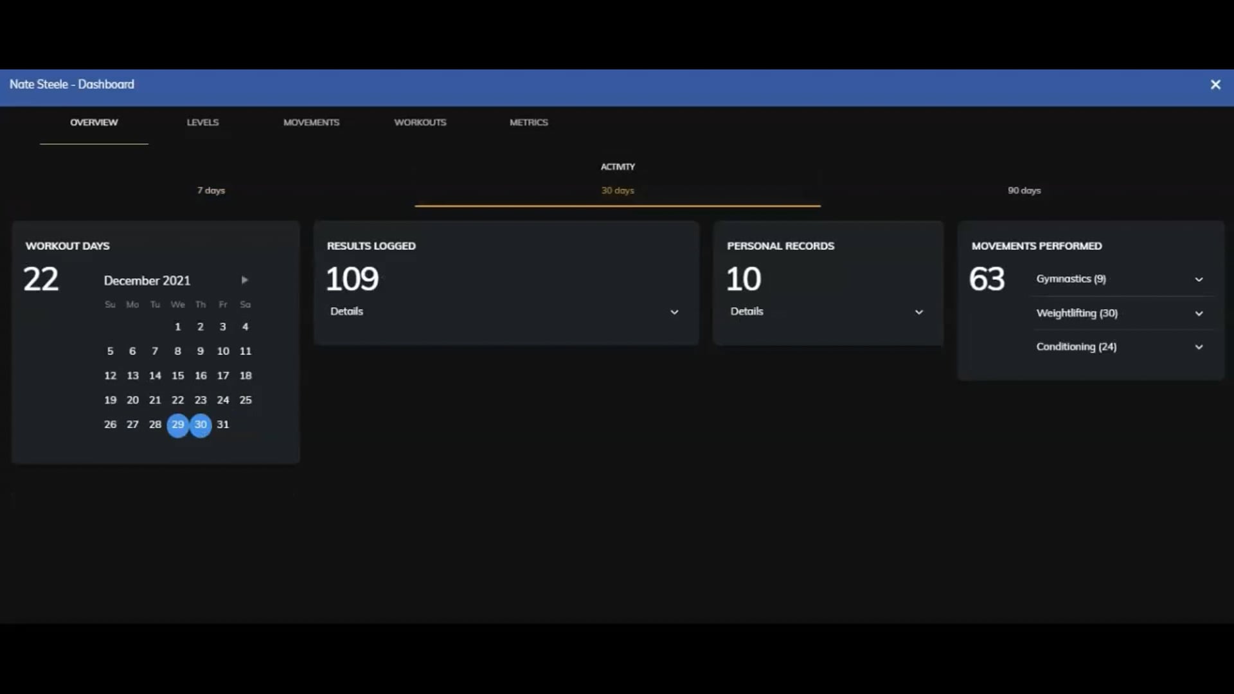Image resolution: width=1234 pixels, height=694 pixels.
Task: Click the 109 results logged count
Action: pyautogui.click(x=352, y=279)
